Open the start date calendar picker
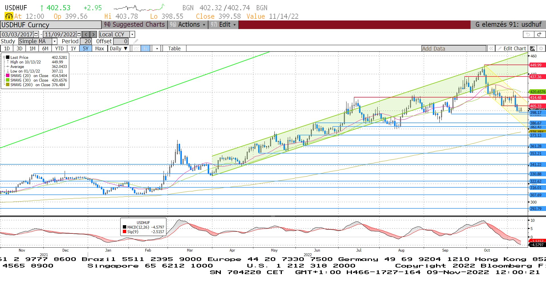 point(36,34)
